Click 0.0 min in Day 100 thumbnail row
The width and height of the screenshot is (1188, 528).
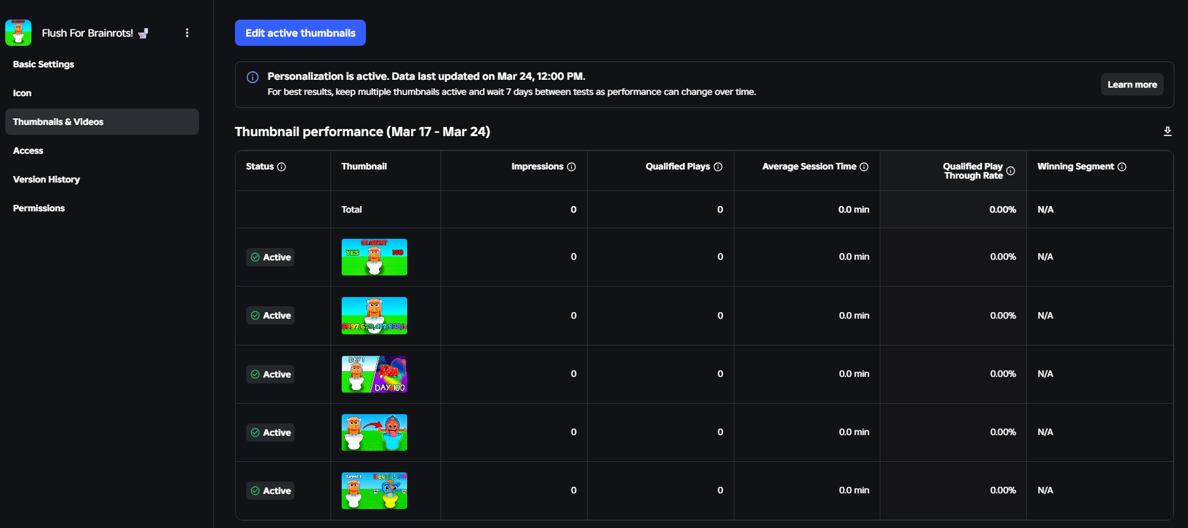(854, 374)
